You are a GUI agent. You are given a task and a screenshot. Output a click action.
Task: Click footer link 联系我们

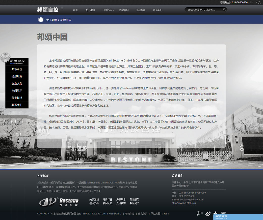click(135, 203)
